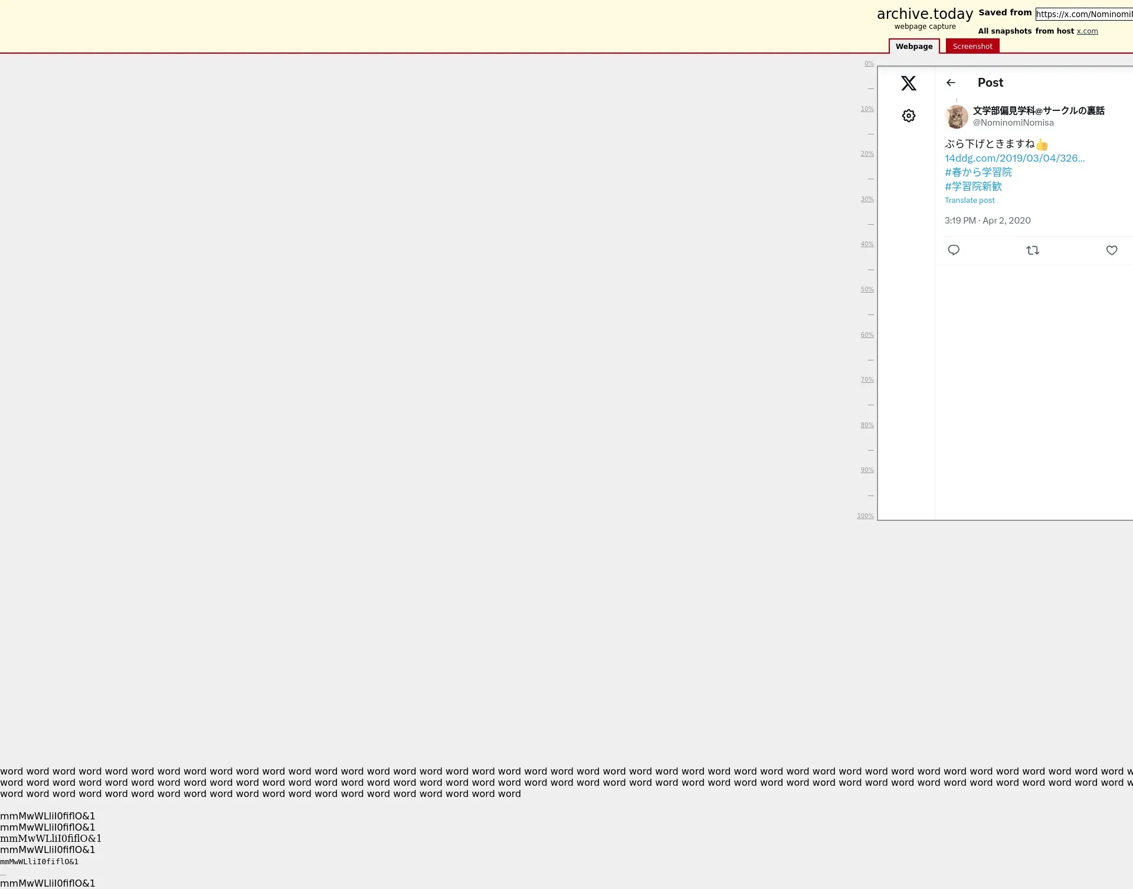
Task: Open the settings gear icon
Action: (x=908, y=116)
